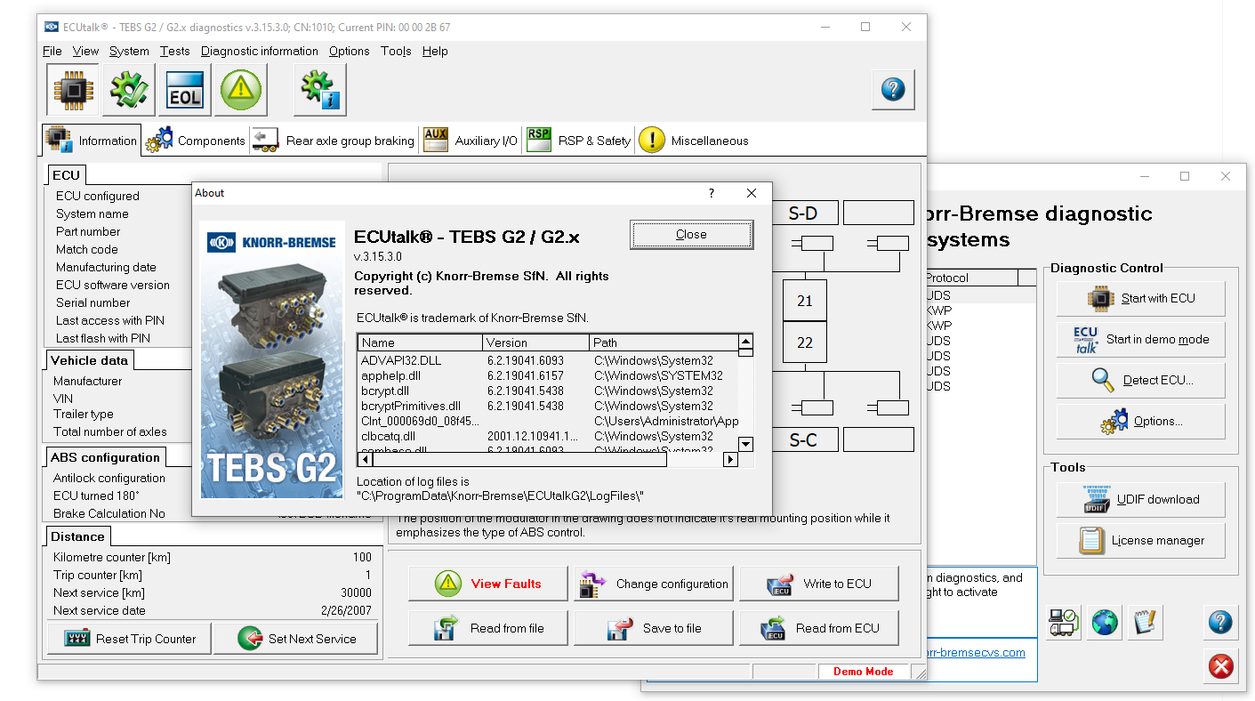Open the View menu
The image size is (1255, 701).
point(85,51)
